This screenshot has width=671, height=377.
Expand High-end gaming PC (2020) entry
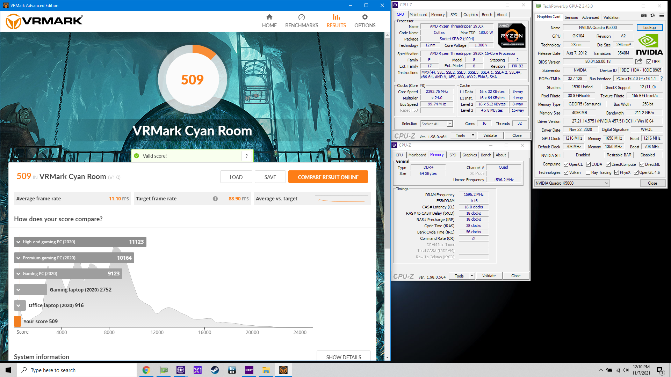[x=80, y=242]
